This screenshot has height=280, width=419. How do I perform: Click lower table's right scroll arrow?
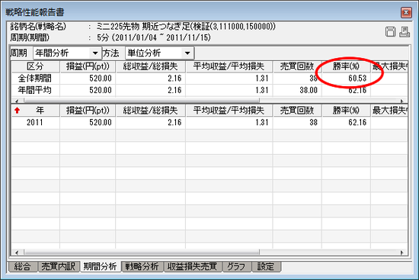pos(402,253)
